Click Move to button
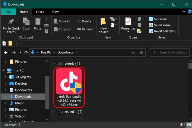Screen dimensions: 192x128 point(63,21)
